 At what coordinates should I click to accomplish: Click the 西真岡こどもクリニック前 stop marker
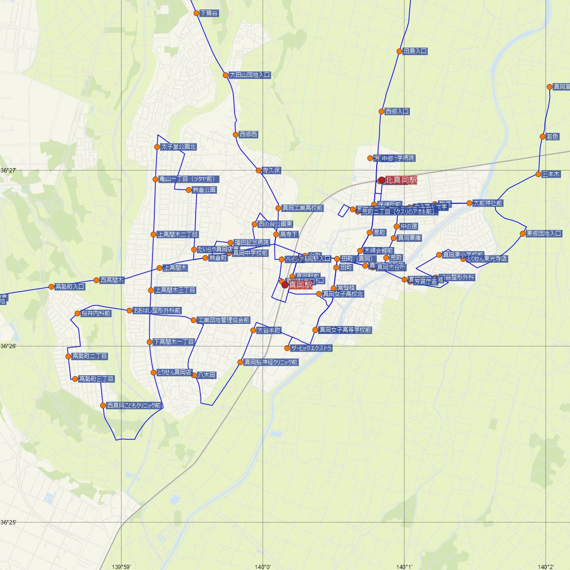click(103, 406)
